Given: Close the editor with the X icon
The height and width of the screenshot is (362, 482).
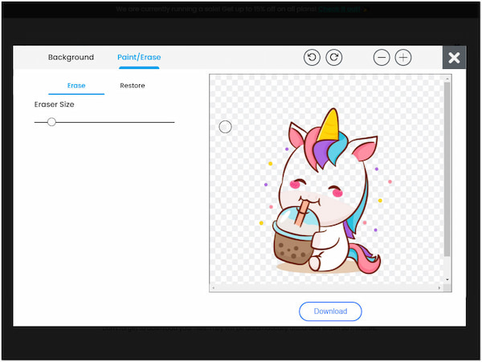Looking at the screenshot, I should coord(454,58).
